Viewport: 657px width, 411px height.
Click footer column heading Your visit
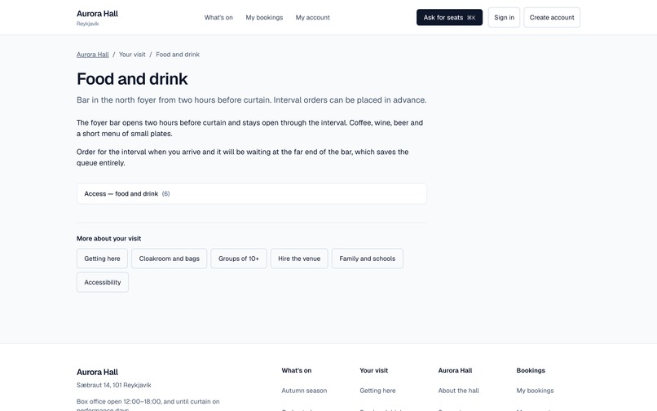[373, 370]
